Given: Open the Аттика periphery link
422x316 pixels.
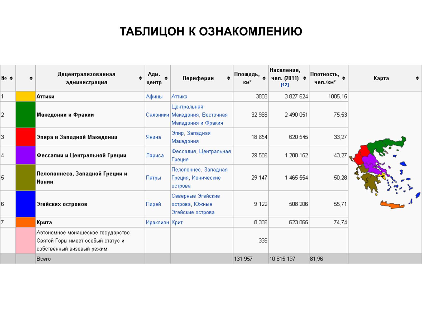Looking at the screenshot, I should click(179, 96).
